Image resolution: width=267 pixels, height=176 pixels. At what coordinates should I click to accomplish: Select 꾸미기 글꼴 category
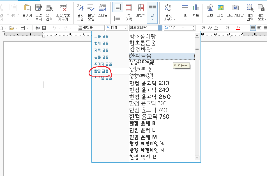pyautogui.click(x=103, y=64)
